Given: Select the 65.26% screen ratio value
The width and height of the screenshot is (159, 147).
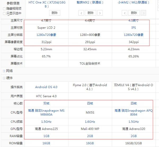Looking at the screenshot, I should (x=134, y=56).
